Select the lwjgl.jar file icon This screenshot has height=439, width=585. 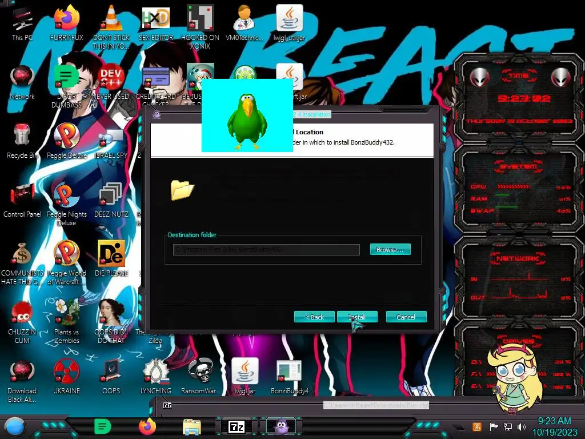pos(245,377)
